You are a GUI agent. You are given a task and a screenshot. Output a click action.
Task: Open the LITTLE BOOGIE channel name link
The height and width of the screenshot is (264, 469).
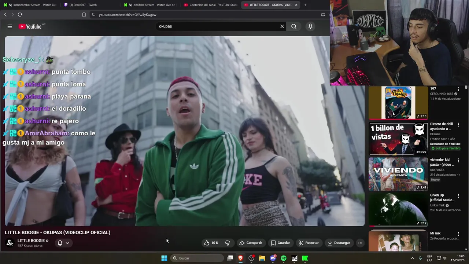tap(31, 241)
